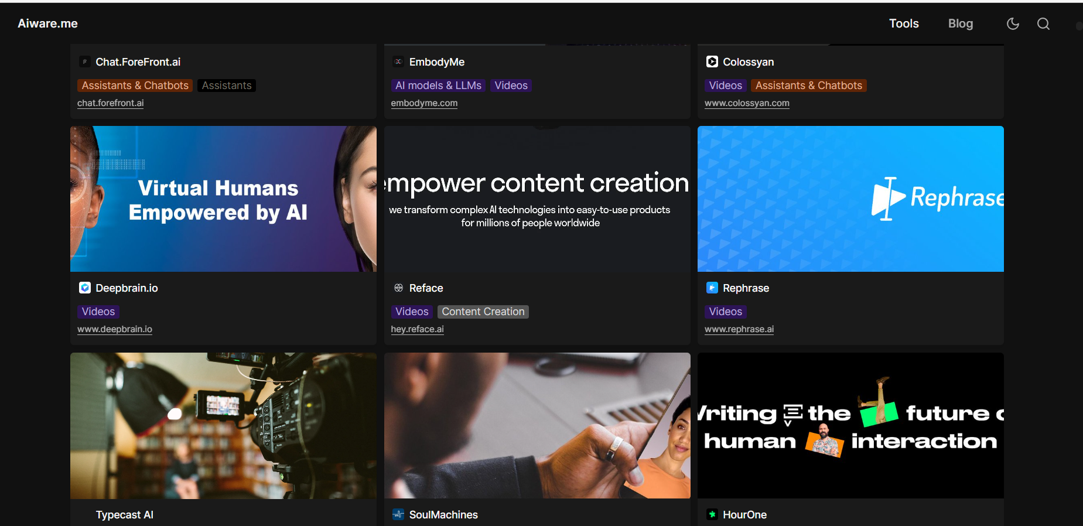Open EmbodyMe card title

tap(437, 62)
